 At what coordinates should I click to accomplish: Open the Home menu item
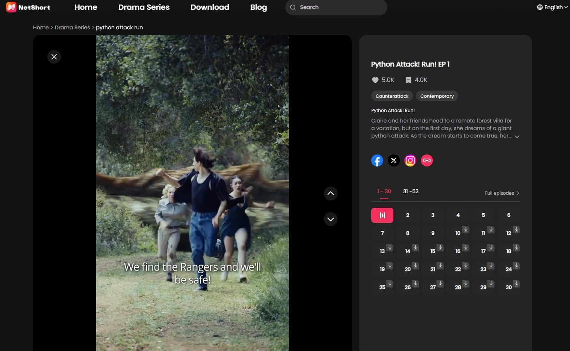[x=86, y=7]
